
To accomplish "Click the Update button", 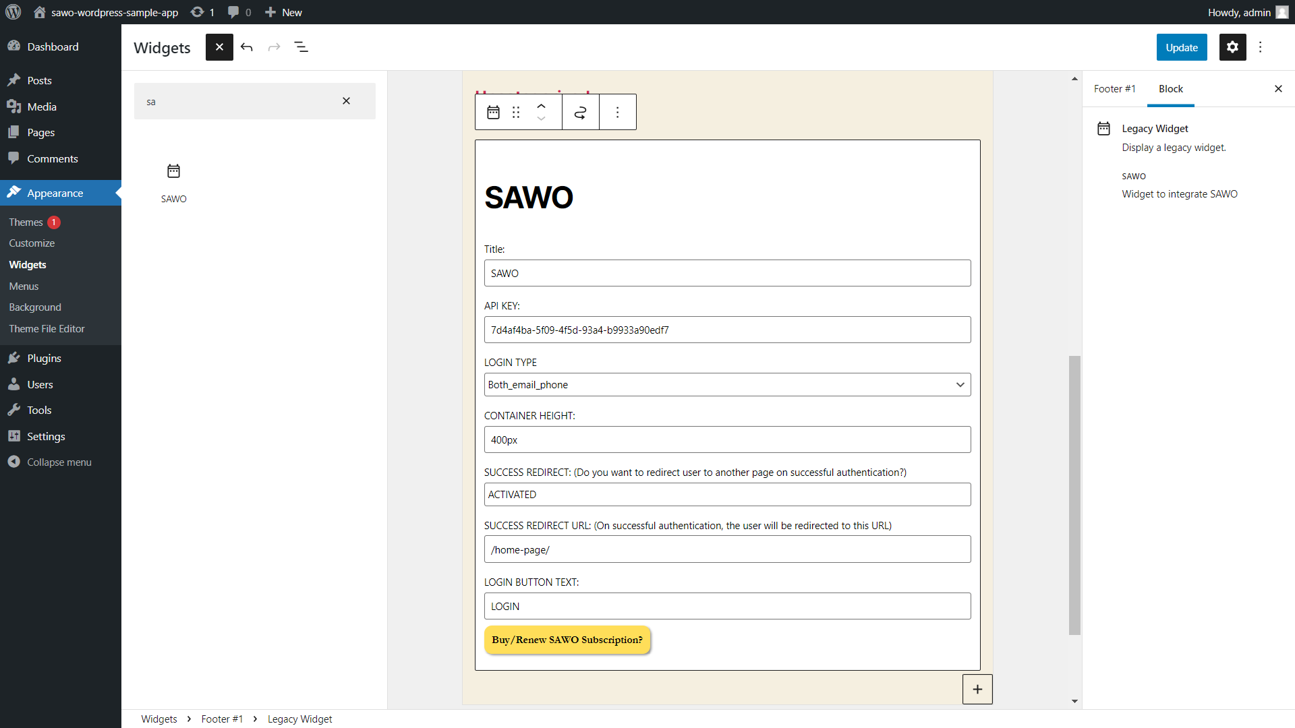I will pyautogui.click(x=1182, y=47).
